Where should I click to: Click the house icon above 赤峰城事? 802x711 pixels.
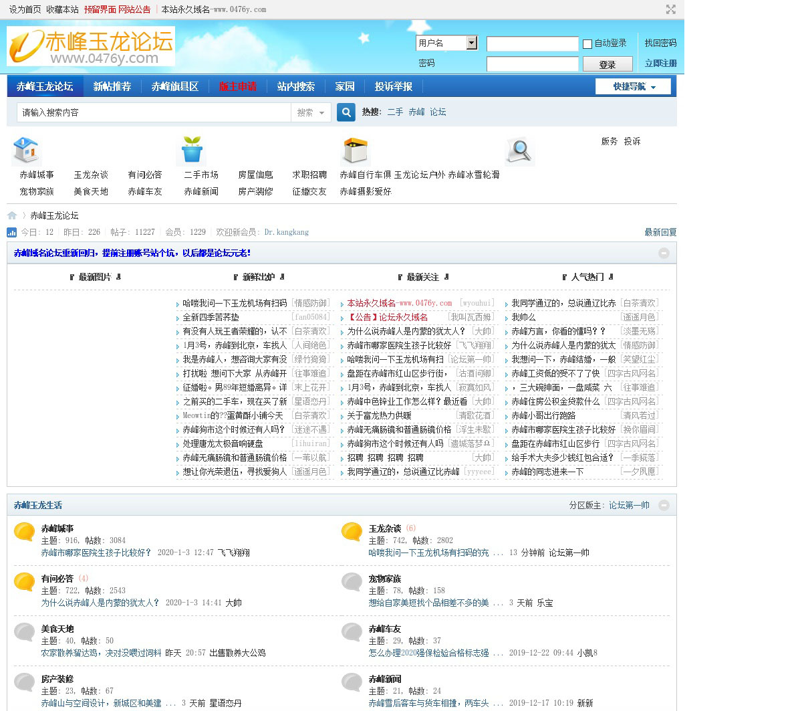26,150
